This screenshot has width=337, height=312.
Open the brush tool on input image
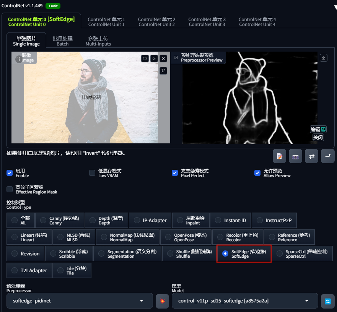tap(163, 71)
